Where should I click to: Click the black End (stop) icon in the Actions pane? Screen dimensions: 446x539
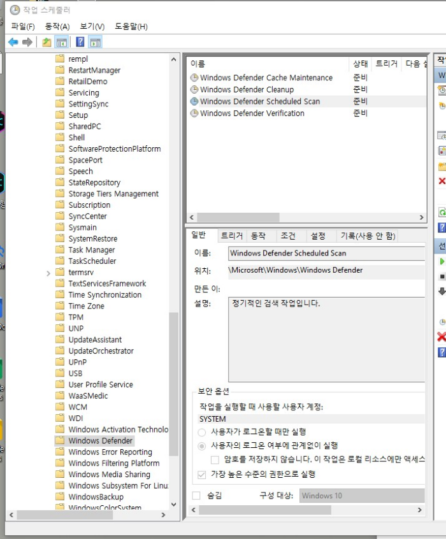coord(442,277)
